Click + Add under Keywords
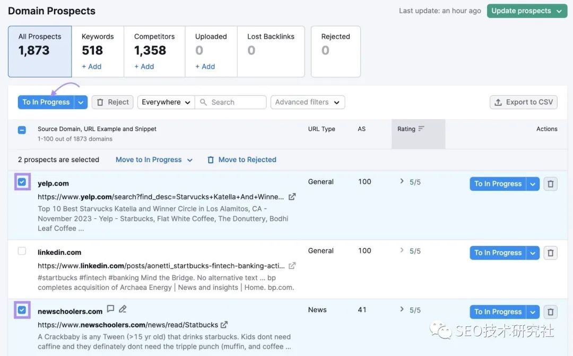The width and height of the screenshot is (573, 356). pyautogui.click(x=92, y=66)
